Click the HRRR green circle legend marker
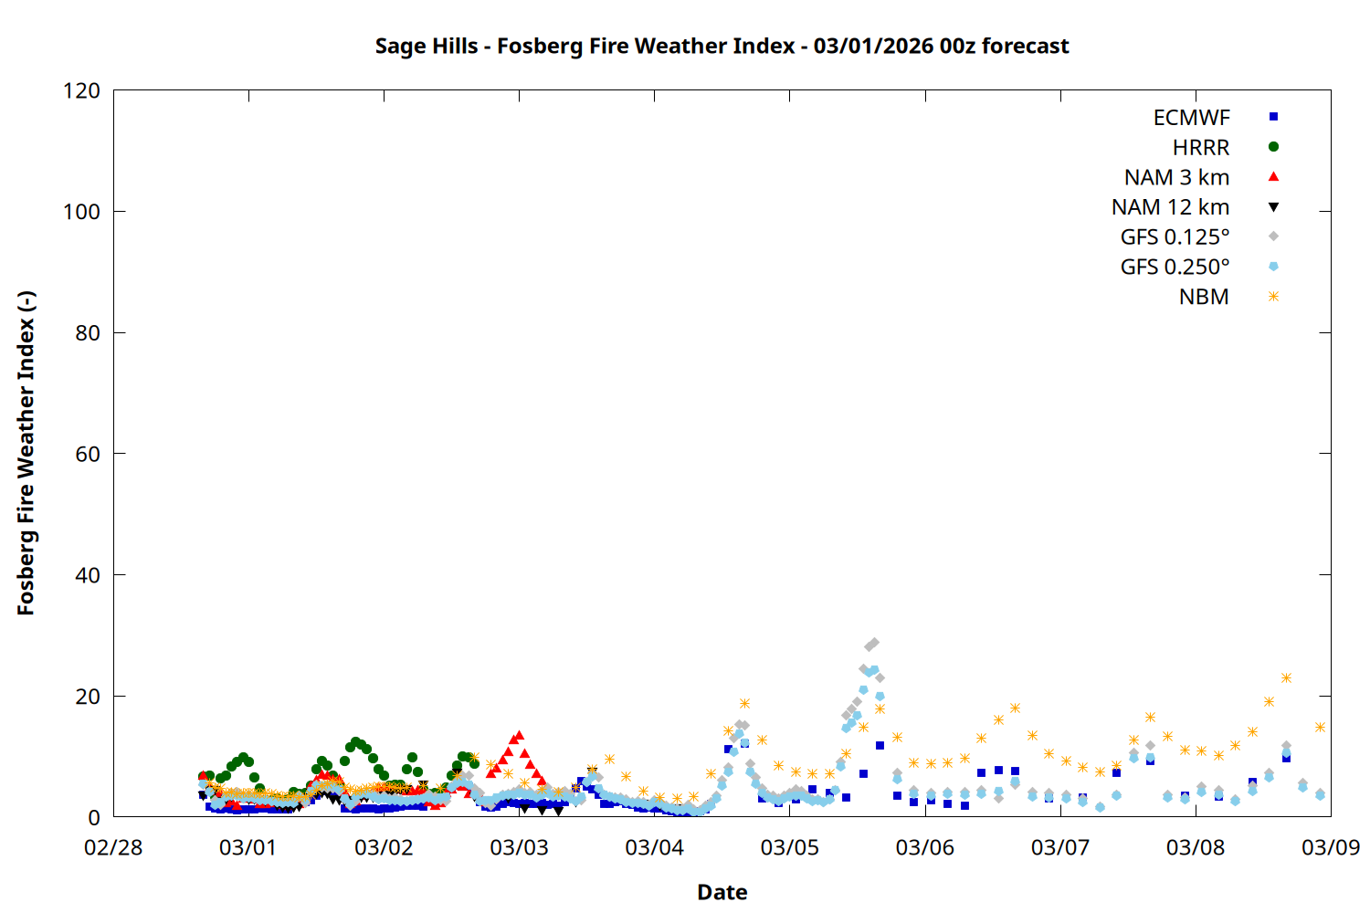 pos(1273,147)
